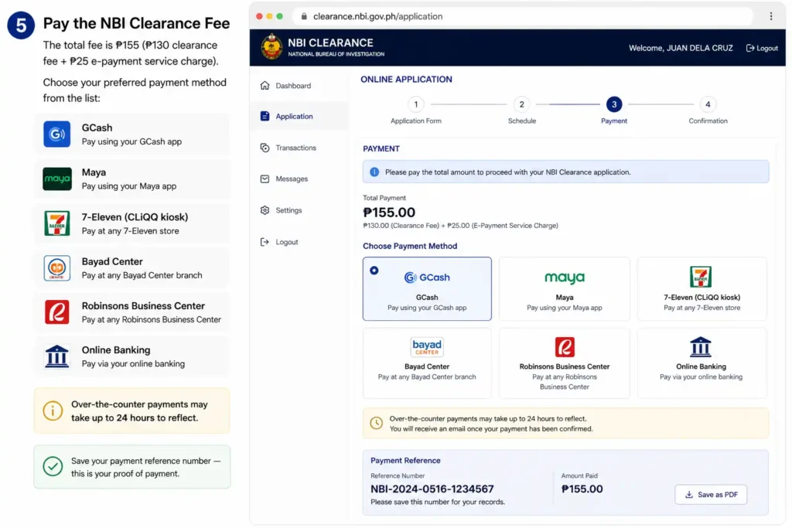Click Welcome, JUAN DELA CRUZ in header

click(681, 48)
